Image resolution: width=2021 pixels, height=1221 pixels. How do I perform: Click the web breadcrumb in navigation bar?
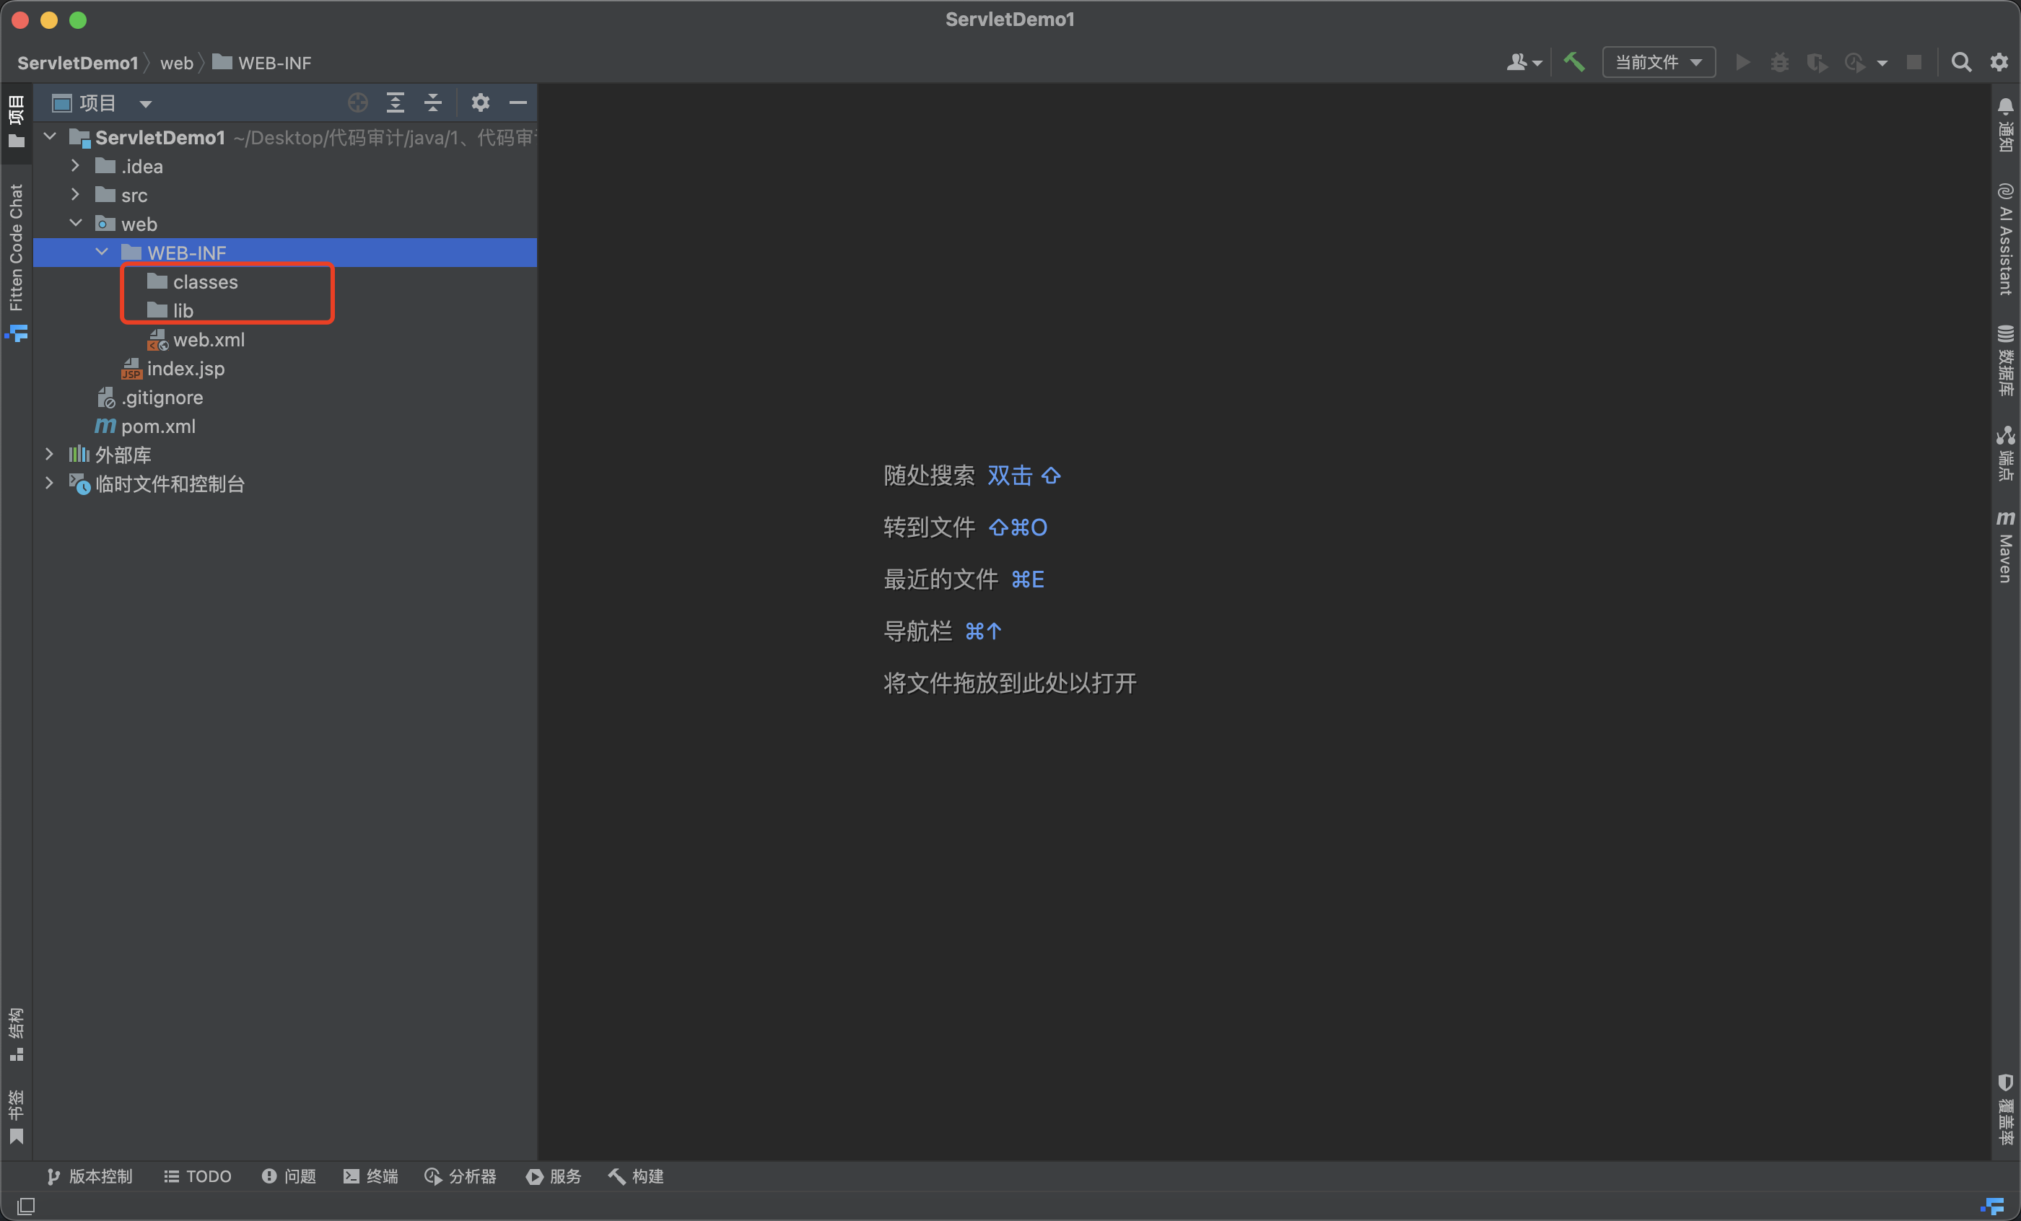coord(176,63)
